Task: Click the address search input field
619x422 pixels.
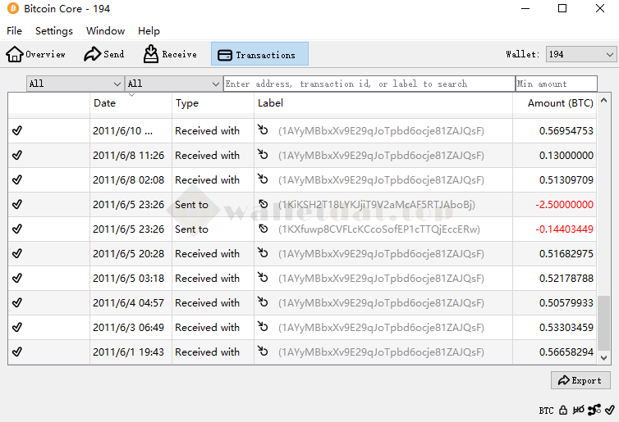Action: (369, 84)
